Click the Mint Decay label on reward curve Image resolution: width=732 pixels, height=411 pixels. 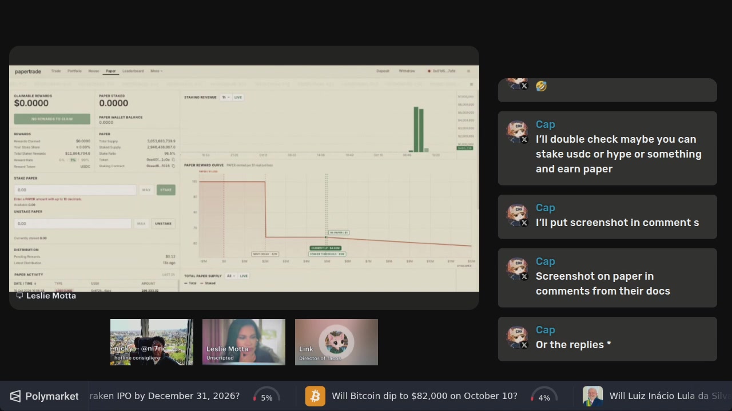(x=265, y=254)
